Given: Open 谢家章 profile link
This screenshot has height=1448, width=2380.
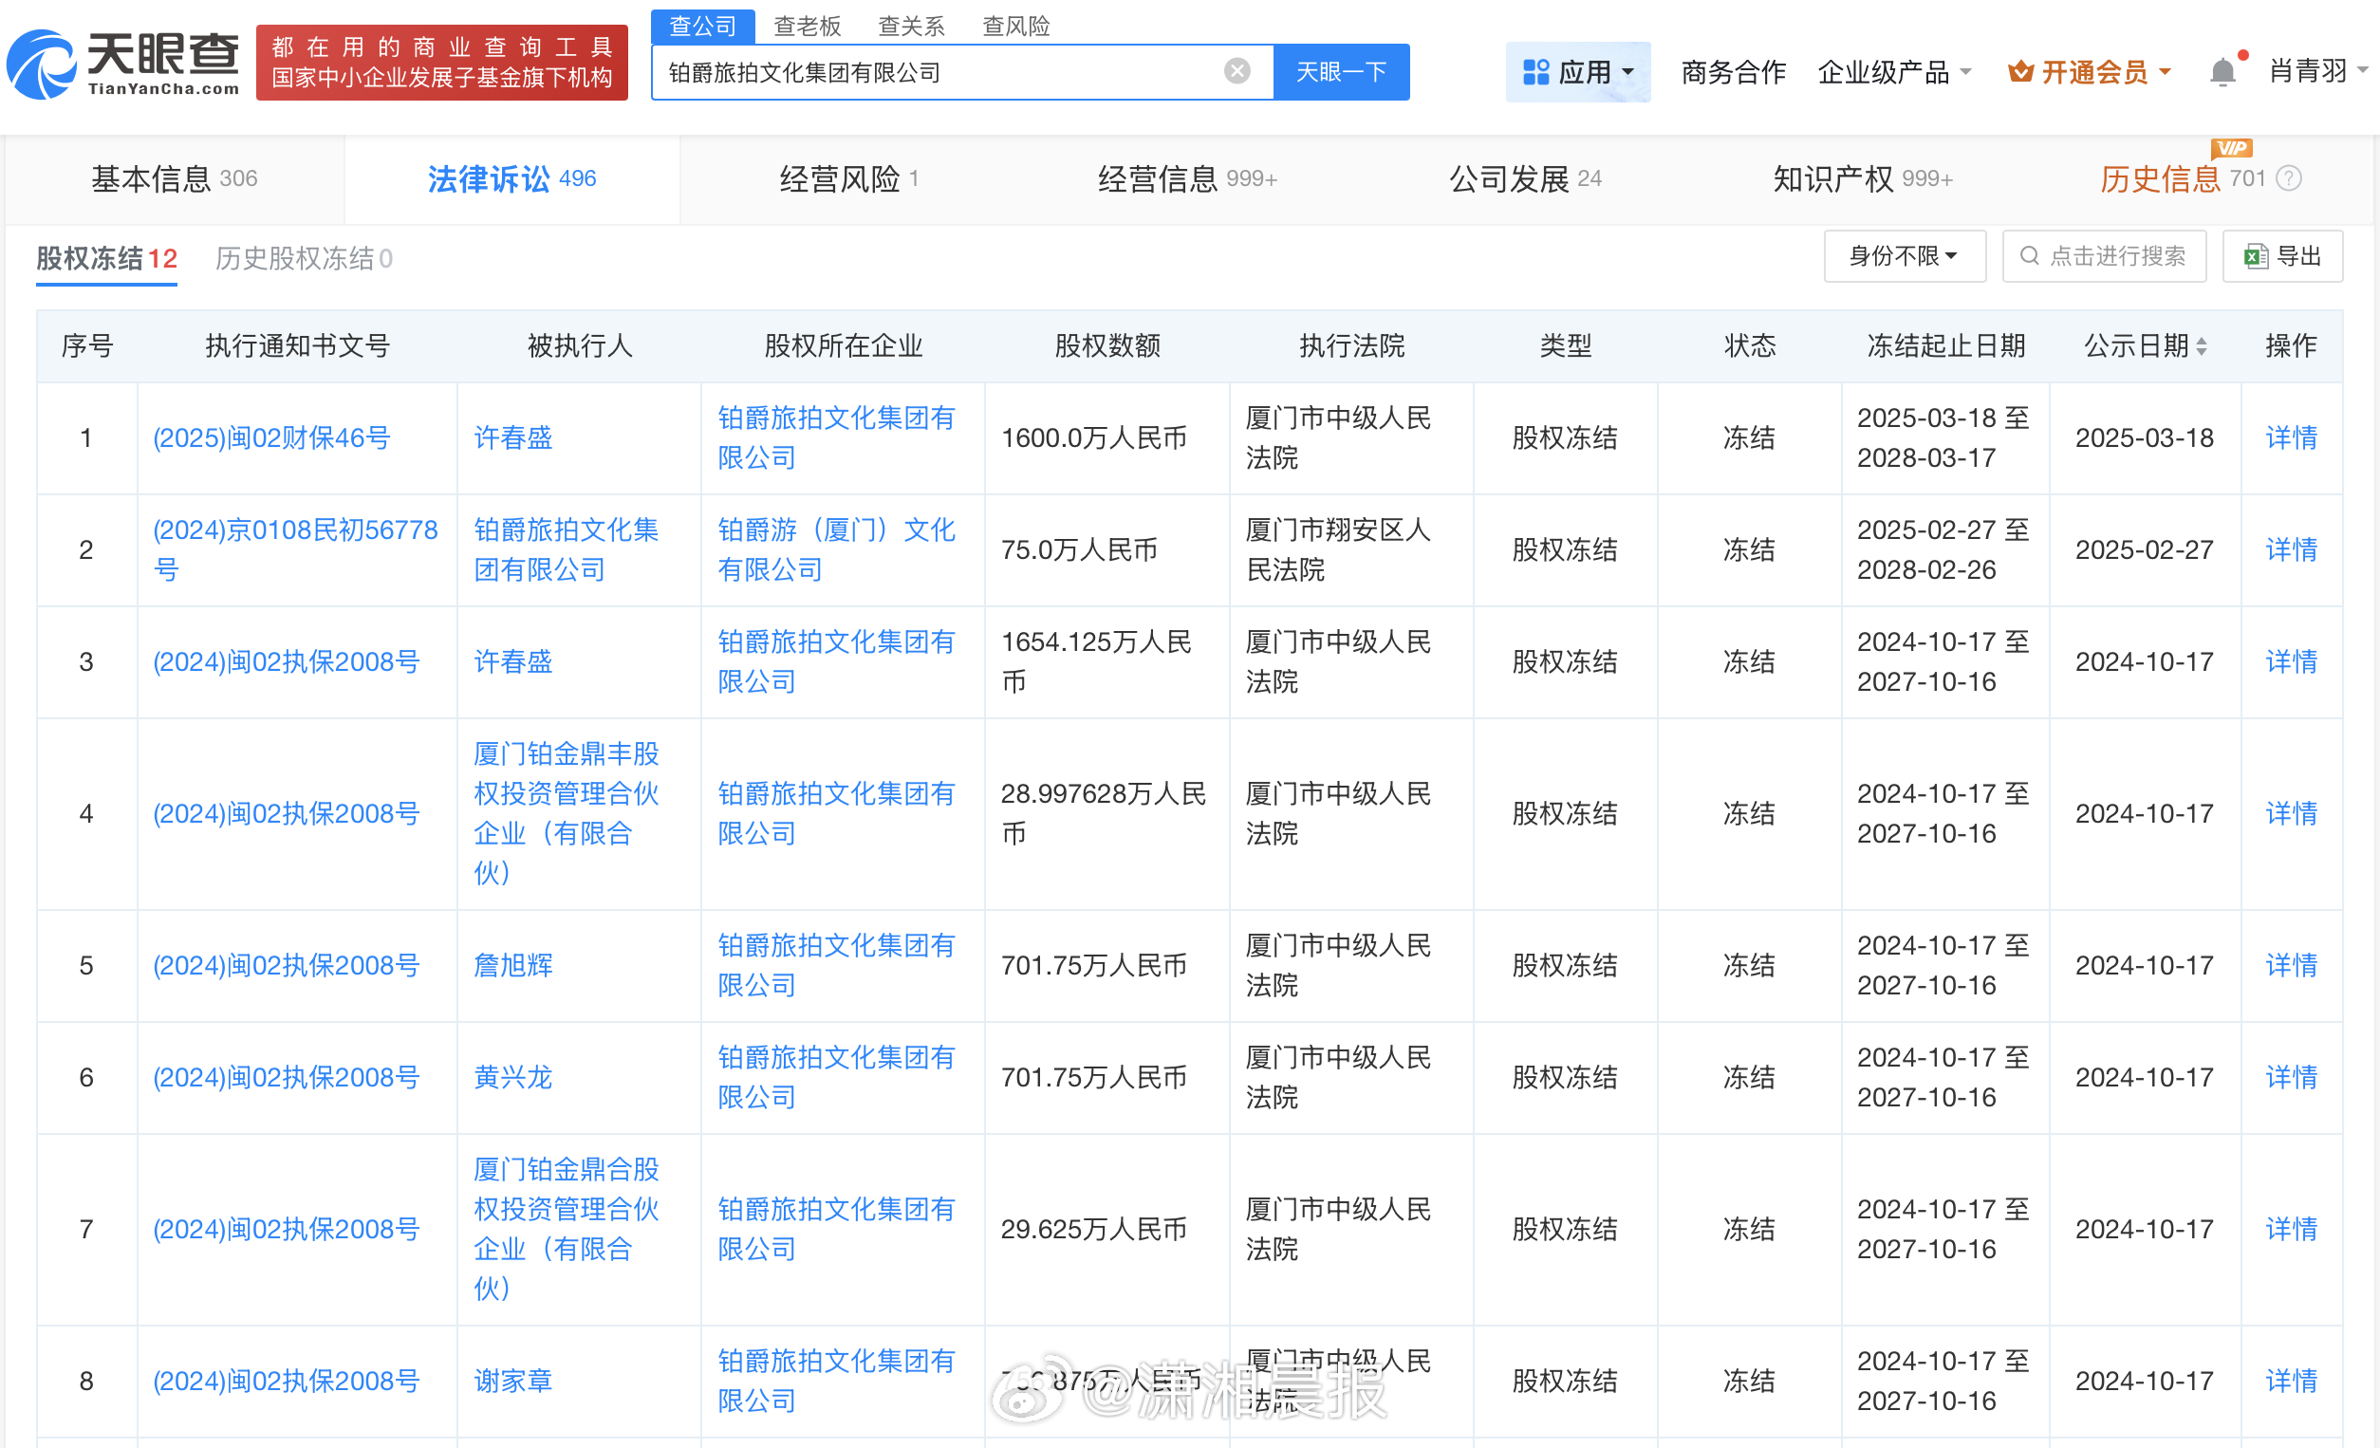Looking at the screenshot, I should coord(512,1381).
